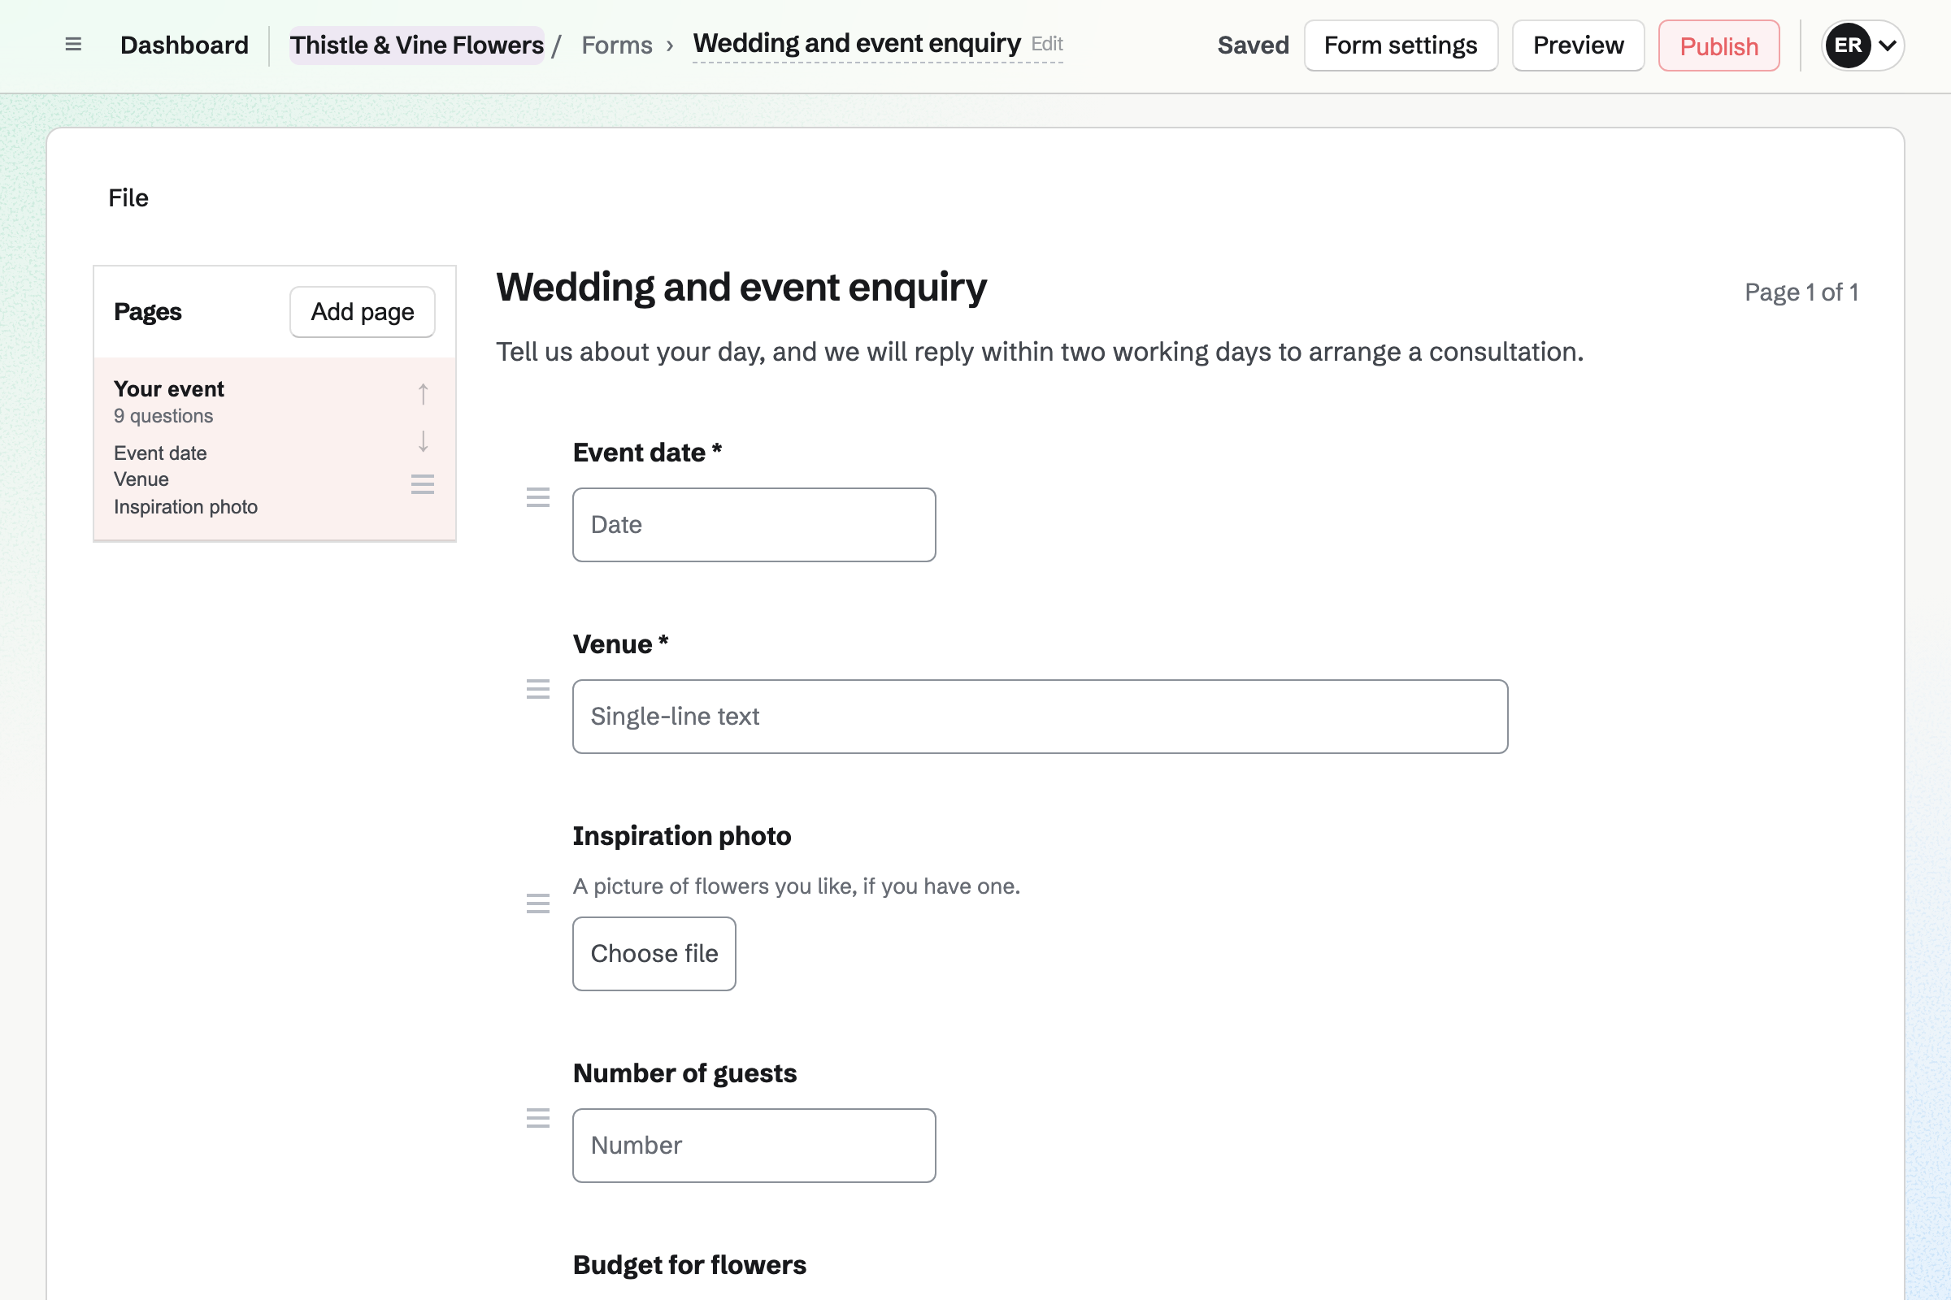Click the form description text
This screenshot has width=1951, height=1300.
1041,352
